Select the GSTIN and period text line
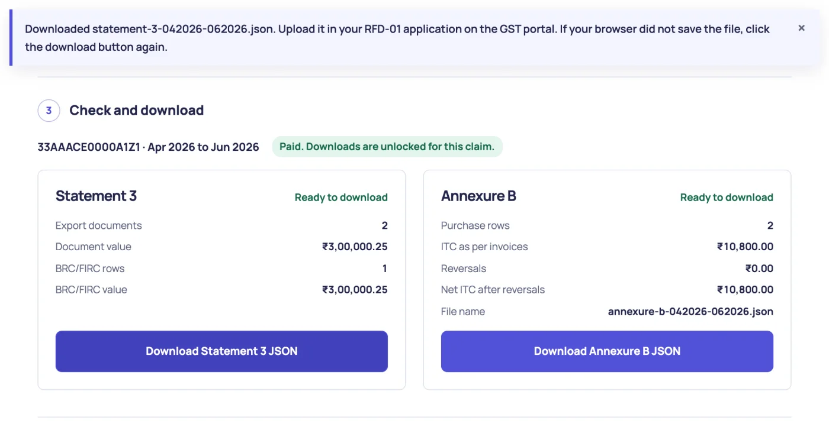 pos(148,147)
